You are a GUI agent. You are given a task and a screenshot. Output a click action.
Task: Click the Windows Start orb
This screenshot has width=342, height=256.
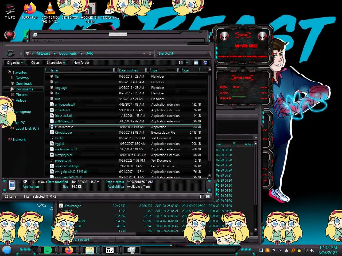pyautogui.click(x=7, y=250)
